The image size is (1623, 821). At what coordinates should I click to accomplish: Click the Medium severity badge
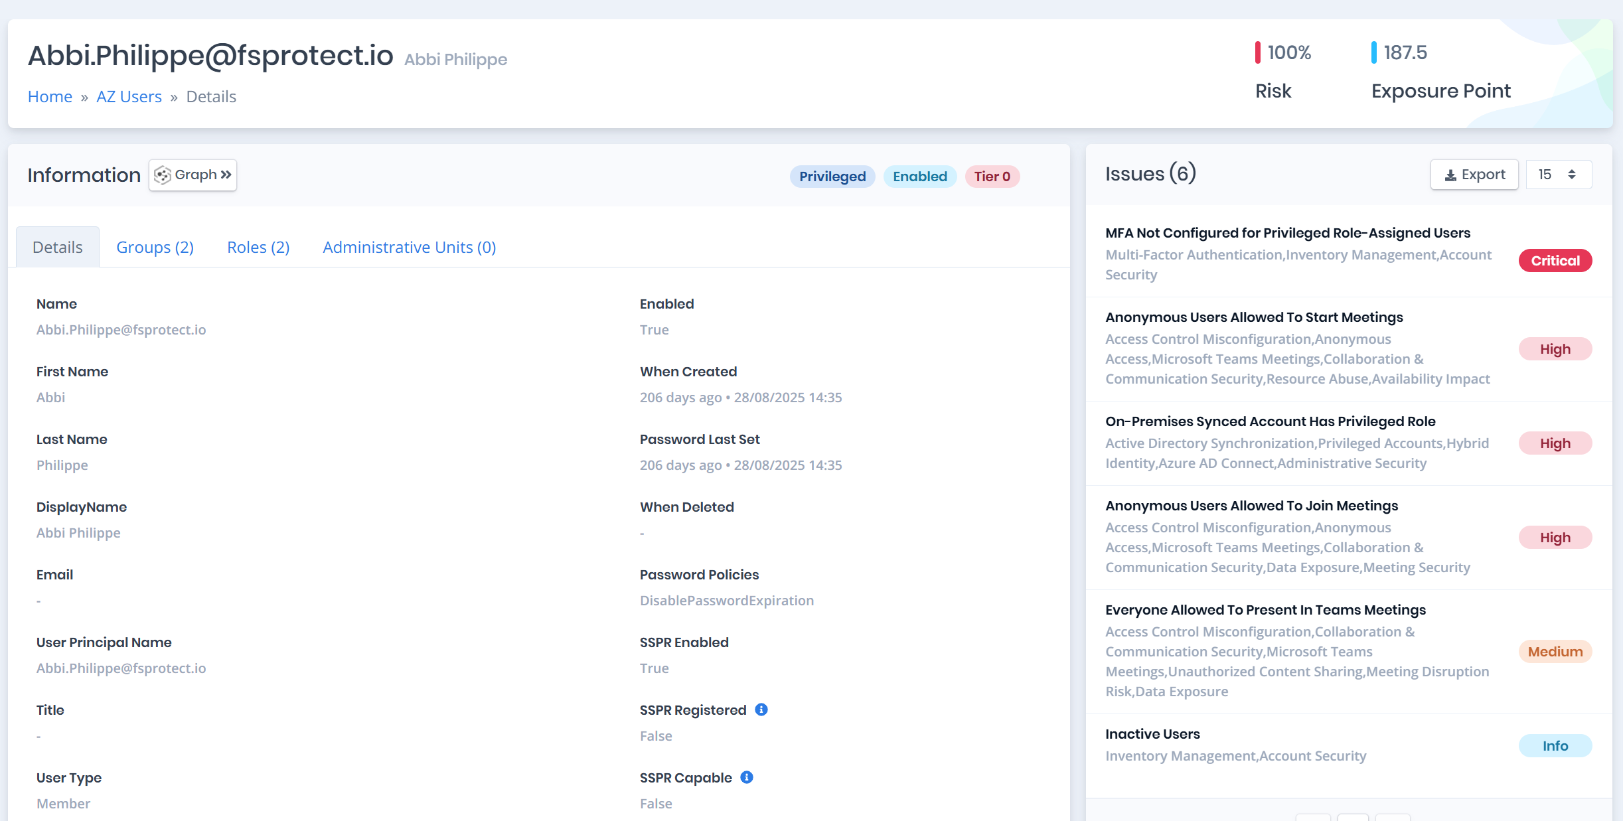(x=1555, y=651)
